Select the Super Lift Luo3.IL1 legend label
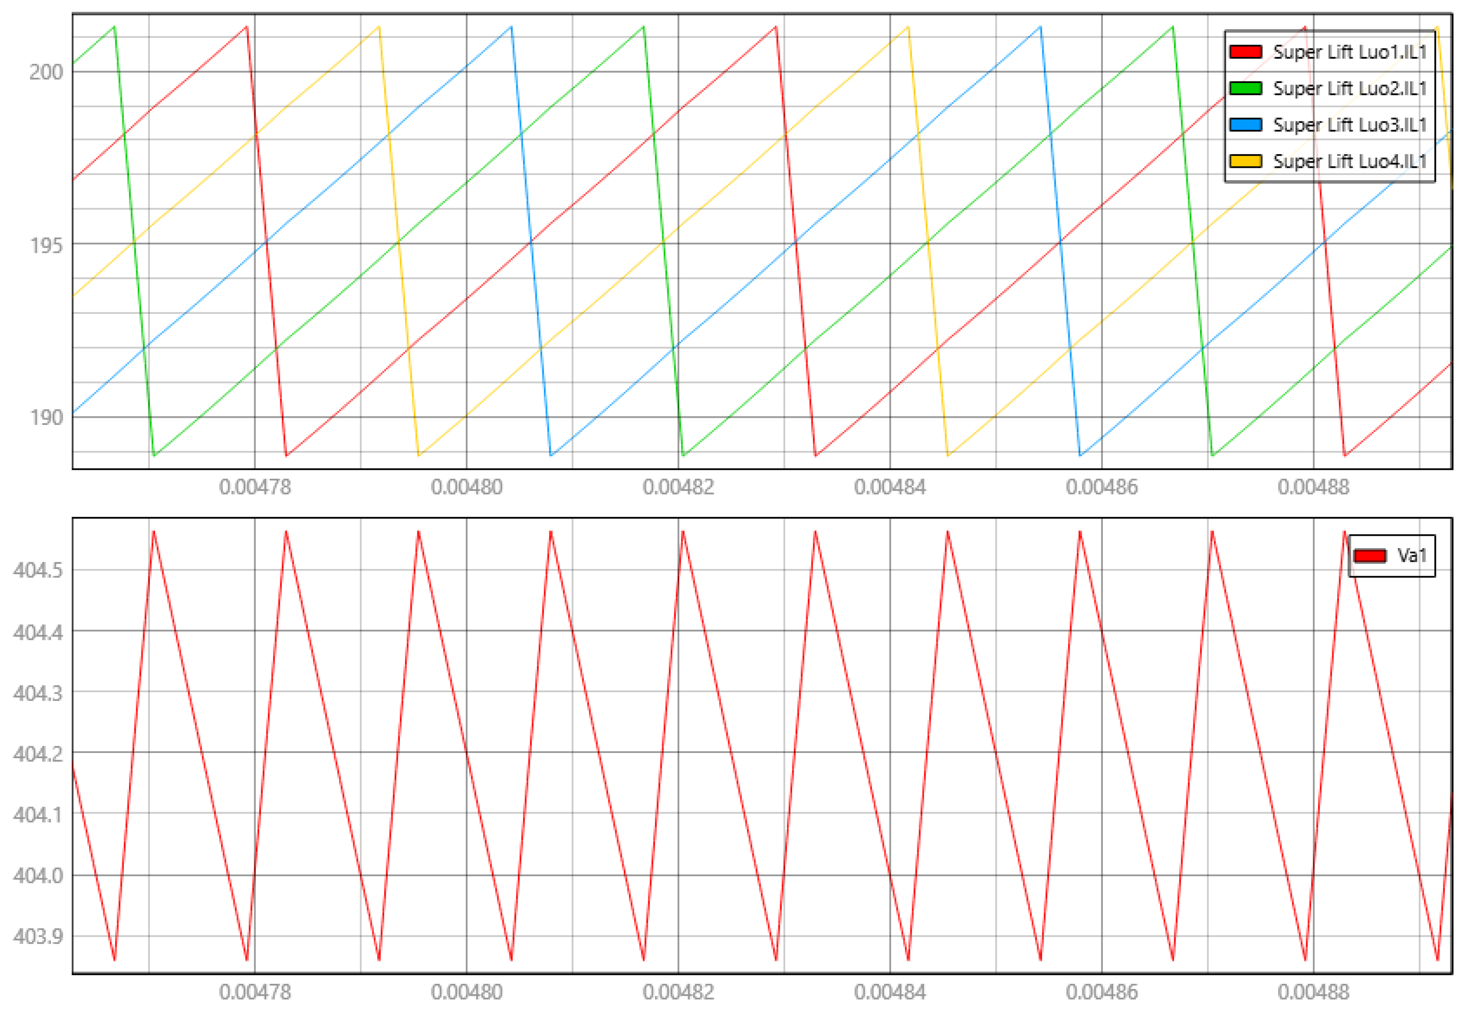The width and height of the screenshot is (1469, 1009). pyautogui.click(x=1349, y=125)
